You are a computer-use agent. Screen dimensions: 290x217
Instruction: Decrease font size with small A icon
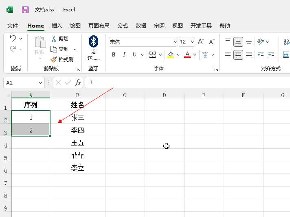click(212, 42)
